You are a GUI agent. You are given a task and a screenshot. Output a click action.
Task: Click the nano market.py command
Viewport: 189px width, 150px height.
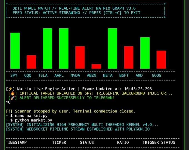click(x=31, y=116)
